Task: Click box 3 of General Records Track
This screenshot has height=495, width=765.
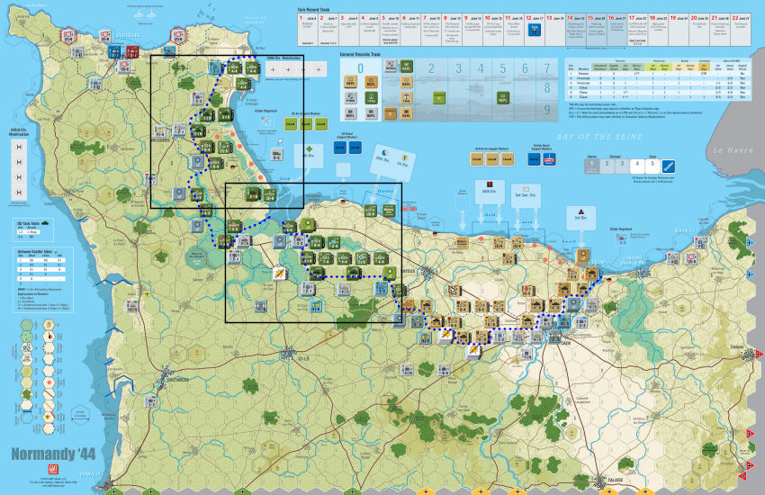Action: point(458,89)
